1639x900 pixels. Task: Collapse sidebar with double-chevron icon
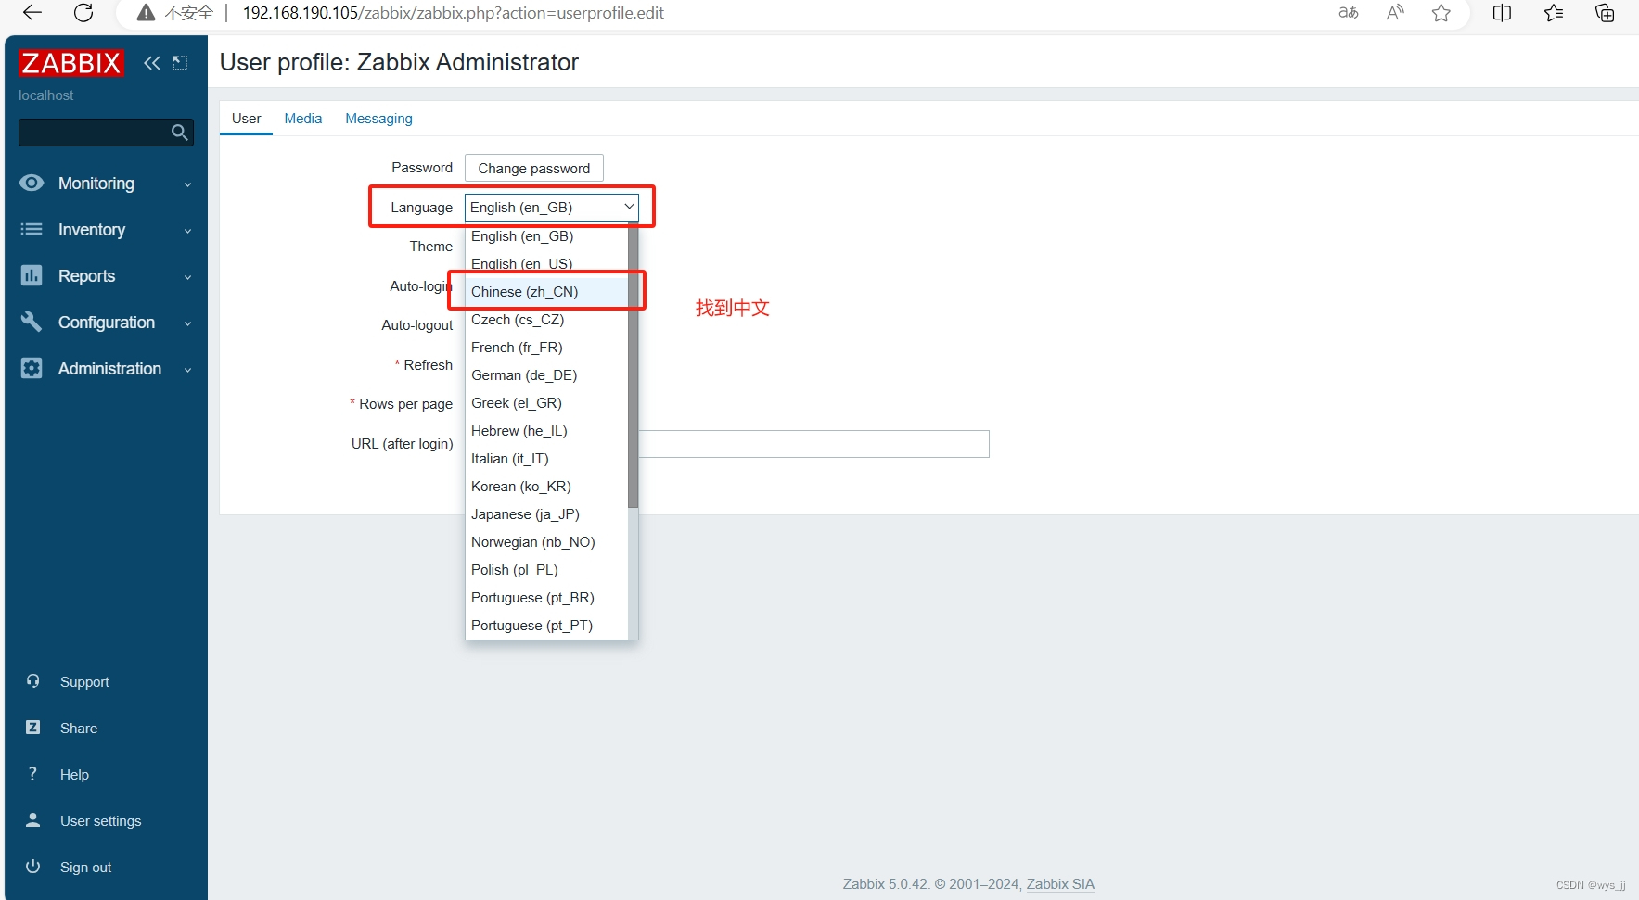152,63
